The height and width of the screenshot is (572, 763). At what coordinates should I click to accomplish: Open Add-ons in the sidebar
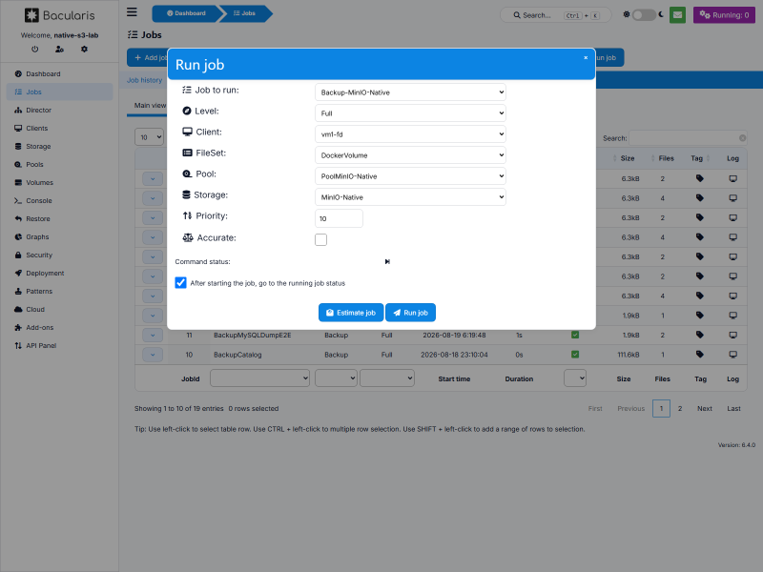tap(59, 327)
